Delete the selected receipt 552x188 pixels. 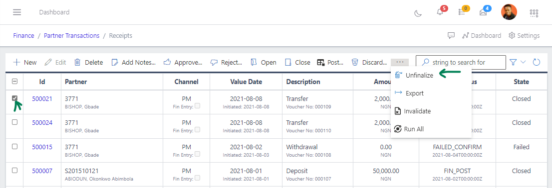89,63
